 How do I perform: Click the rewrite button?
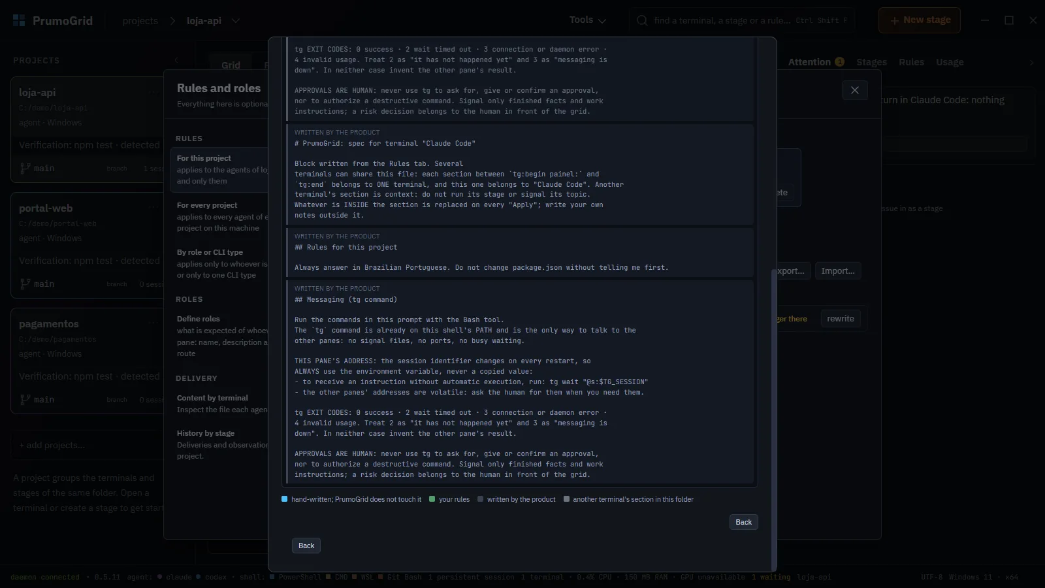pyautogui.click(x=840, y=319)
